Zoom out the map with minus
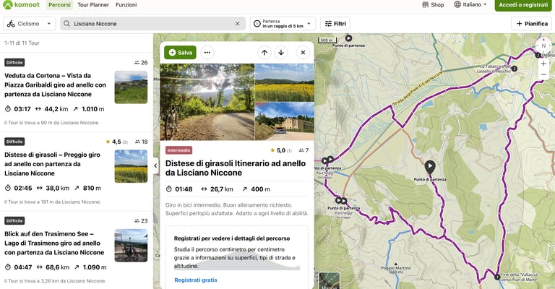 tap(543, 74)
